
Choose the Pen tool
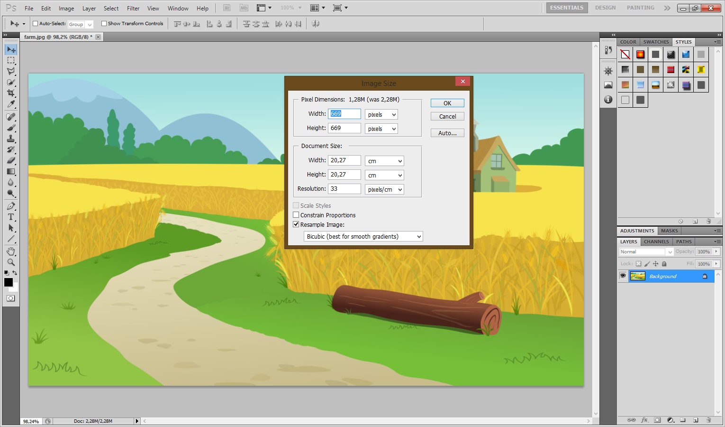[11, 206]
